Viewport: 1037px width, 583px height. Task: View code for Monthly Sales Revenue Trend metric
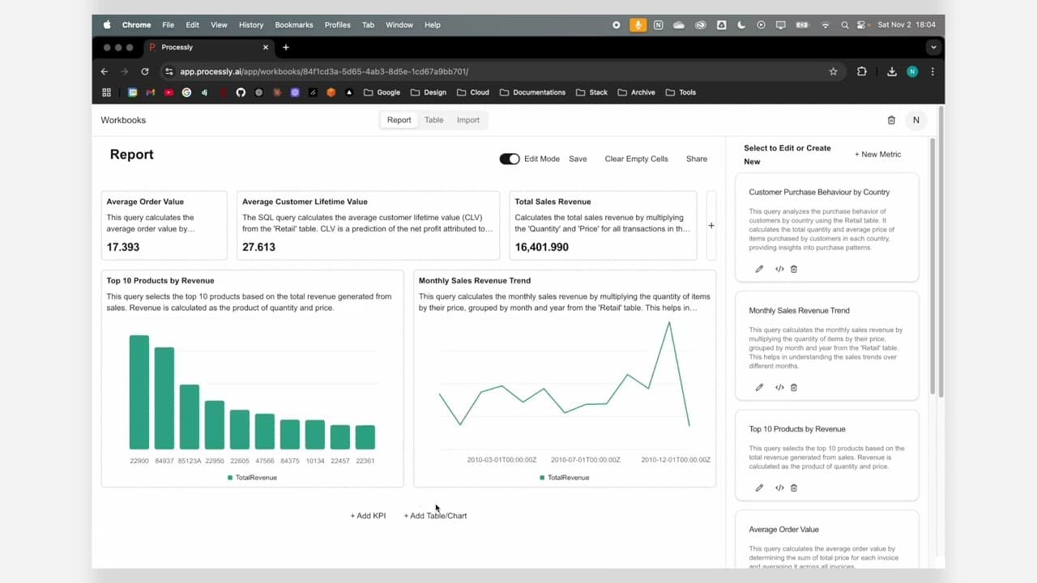coord(779,387)
